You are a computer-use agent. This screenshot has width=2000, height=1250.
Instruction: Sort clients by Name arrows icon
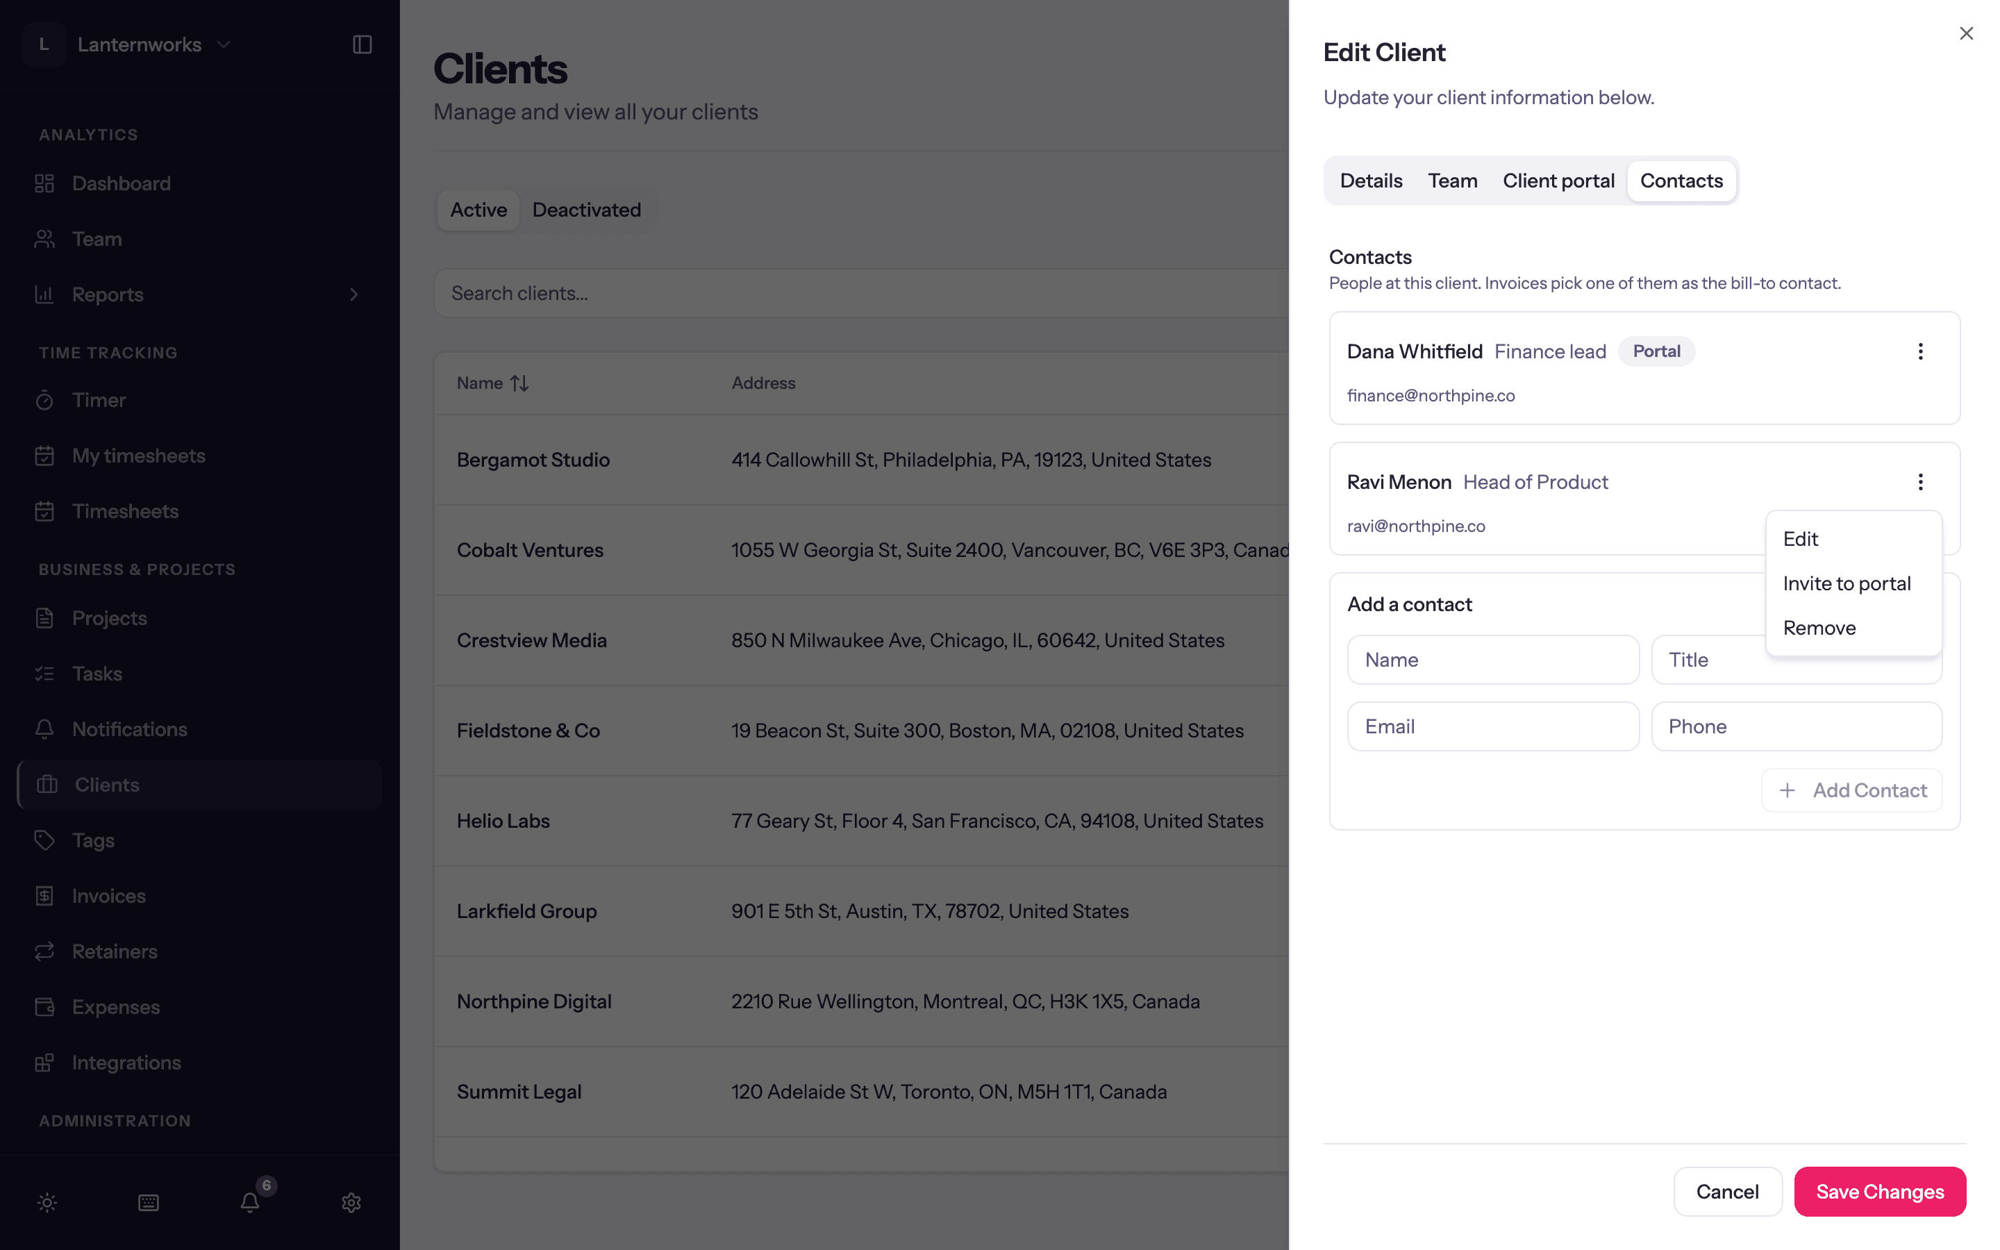tap(520, 383)
